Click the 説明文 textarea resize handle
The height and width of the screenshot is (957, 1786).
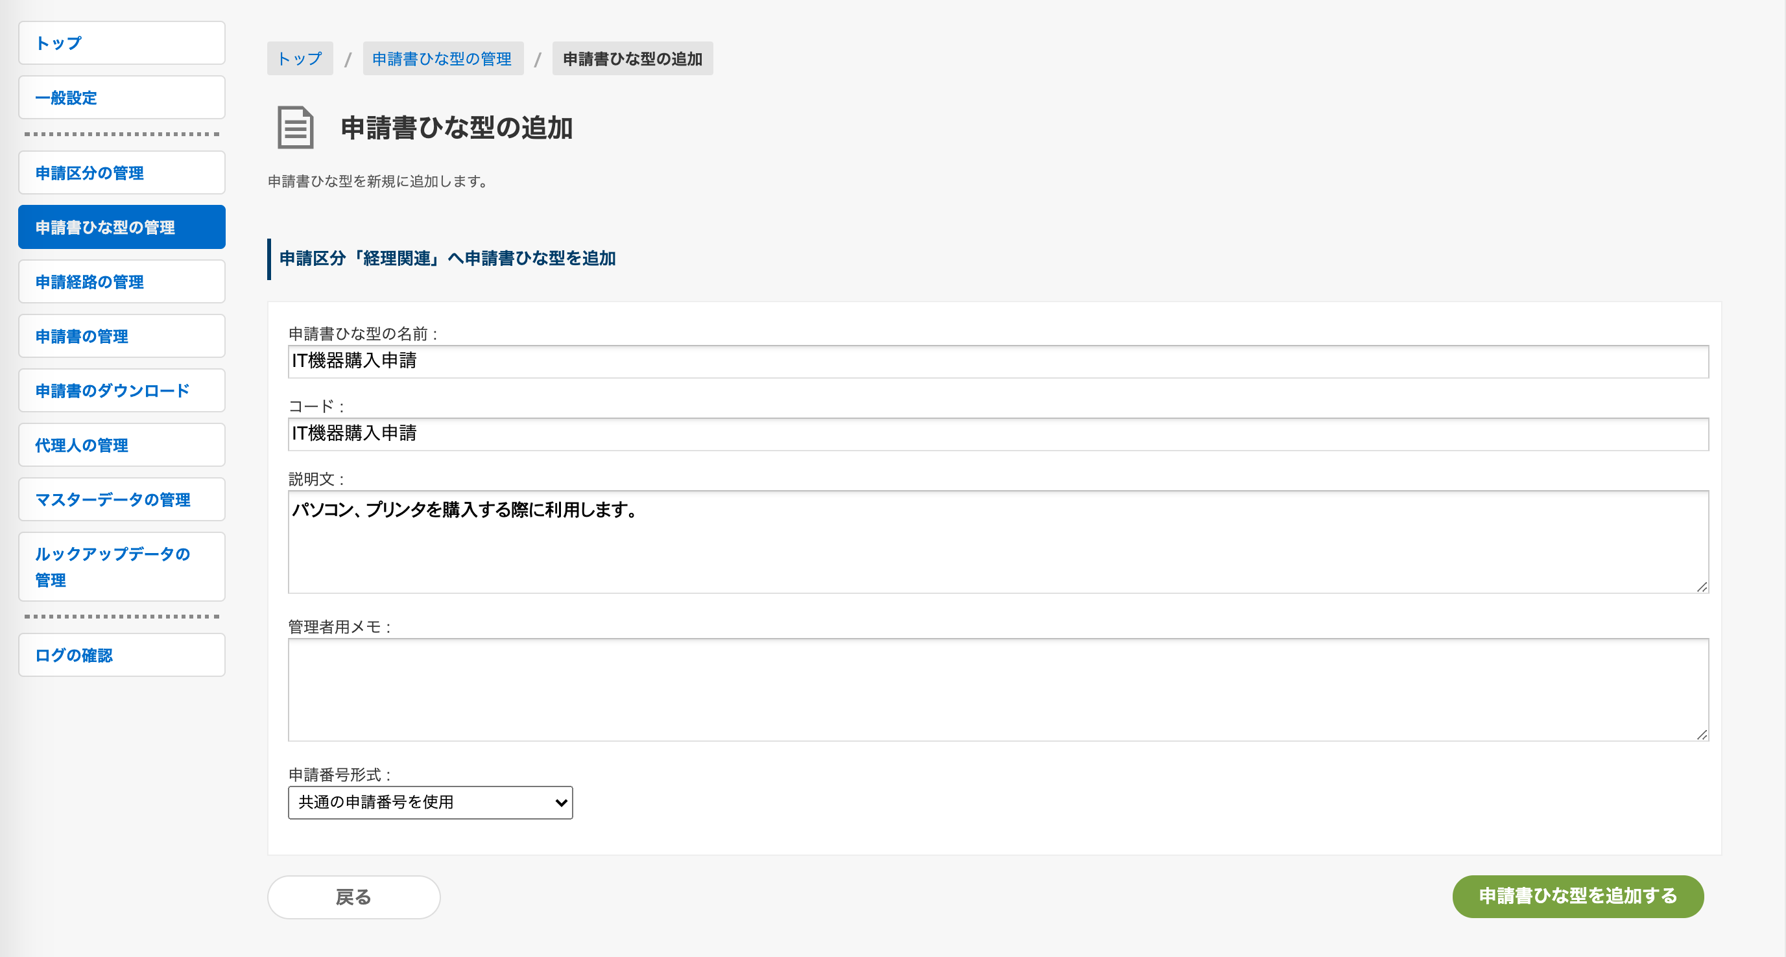[x=1702, y=587]
